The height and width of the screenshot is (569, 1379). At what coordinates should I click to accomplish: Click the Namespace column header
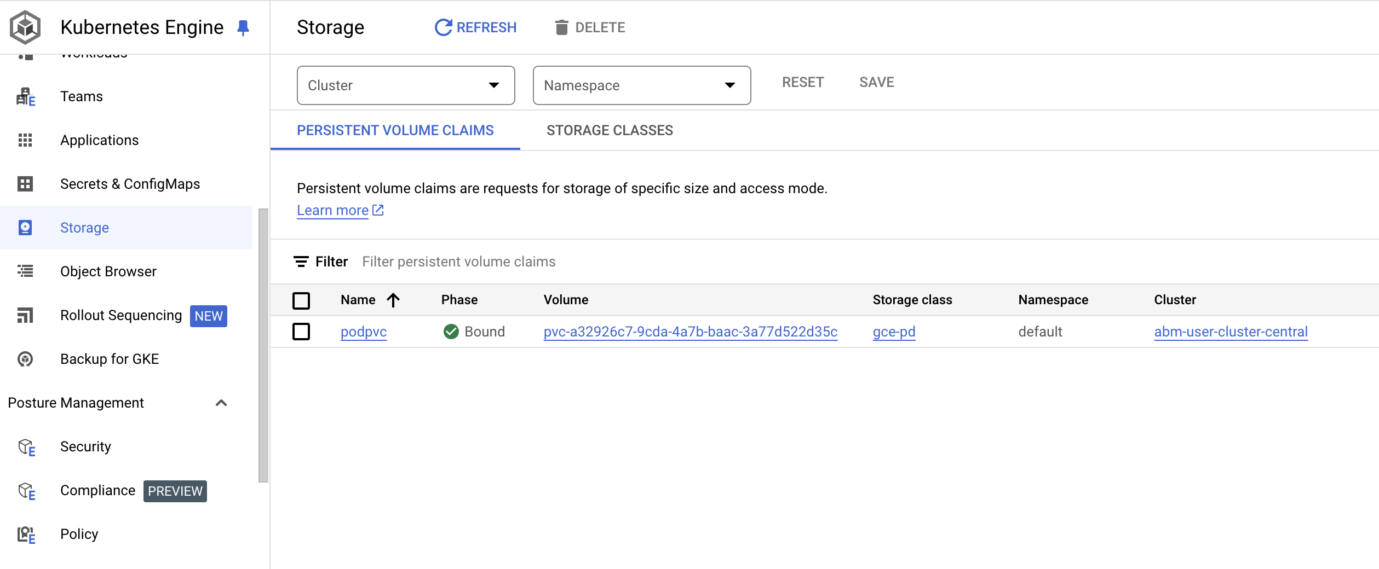(x=1053, y=300)
